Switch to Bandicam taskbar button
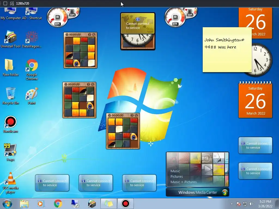The height and width of the screenshot is (209, 279). (125, 204)
